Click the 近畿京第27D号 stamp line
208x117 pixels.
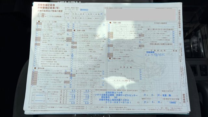pos(114,93)
